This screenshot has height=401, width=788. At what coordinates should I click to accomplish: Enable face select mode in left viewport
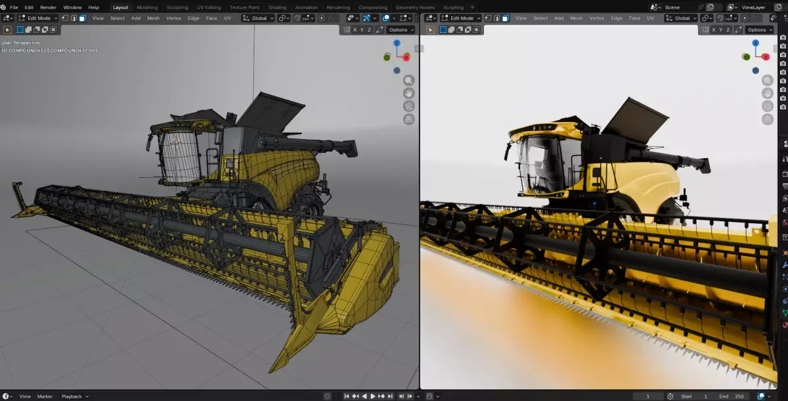[82, 18]
